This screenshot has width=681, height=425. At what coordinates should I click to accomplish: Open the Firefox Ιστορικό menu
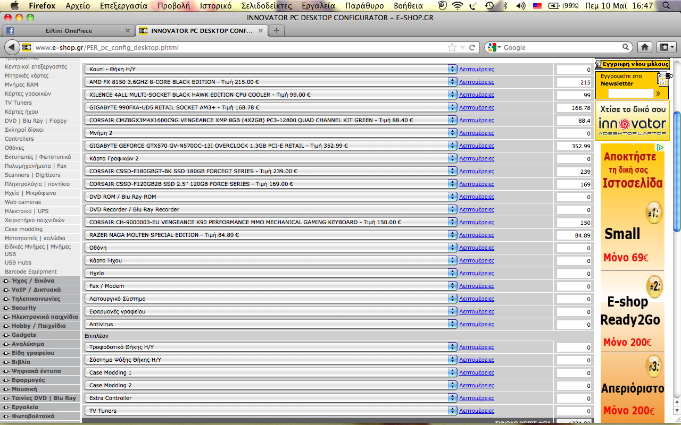[x=215, y=6]
